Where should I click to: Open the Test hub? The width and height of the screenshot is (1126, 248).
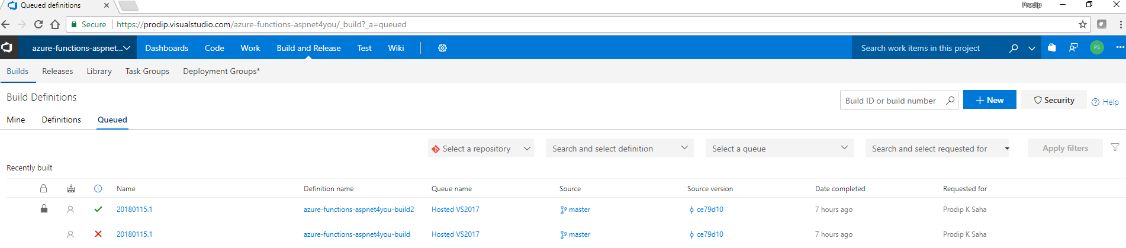coord(365,48)
